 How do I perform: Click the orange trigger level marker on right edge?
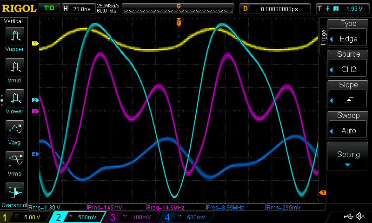click(323, 192)
